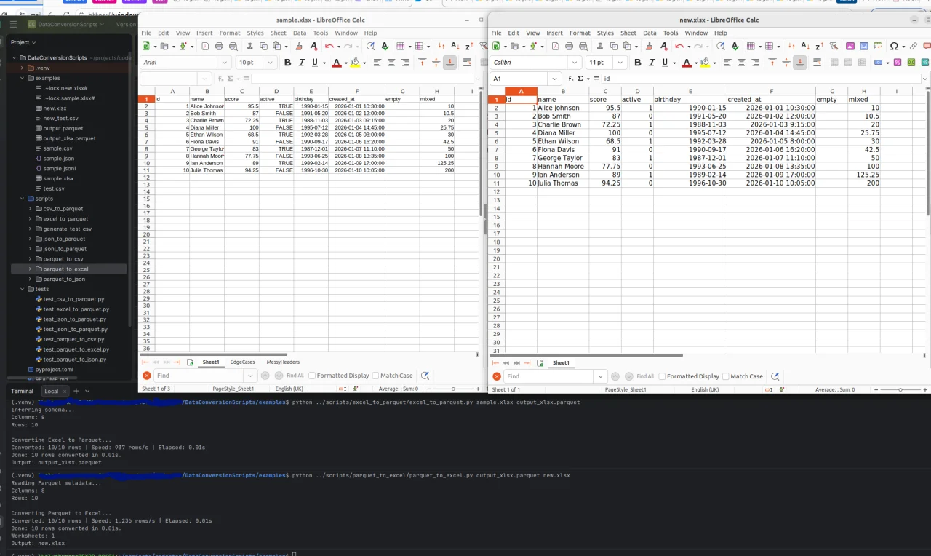Open Sheet menu in sample.xlsx window
This screenshot has width=931, height=556.
tap(279, 33)
